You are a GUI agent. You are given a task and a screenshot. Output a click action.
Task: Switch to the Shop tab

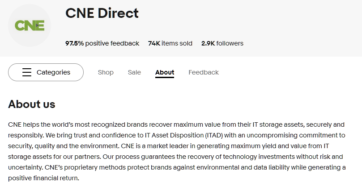tap(106, 72)
